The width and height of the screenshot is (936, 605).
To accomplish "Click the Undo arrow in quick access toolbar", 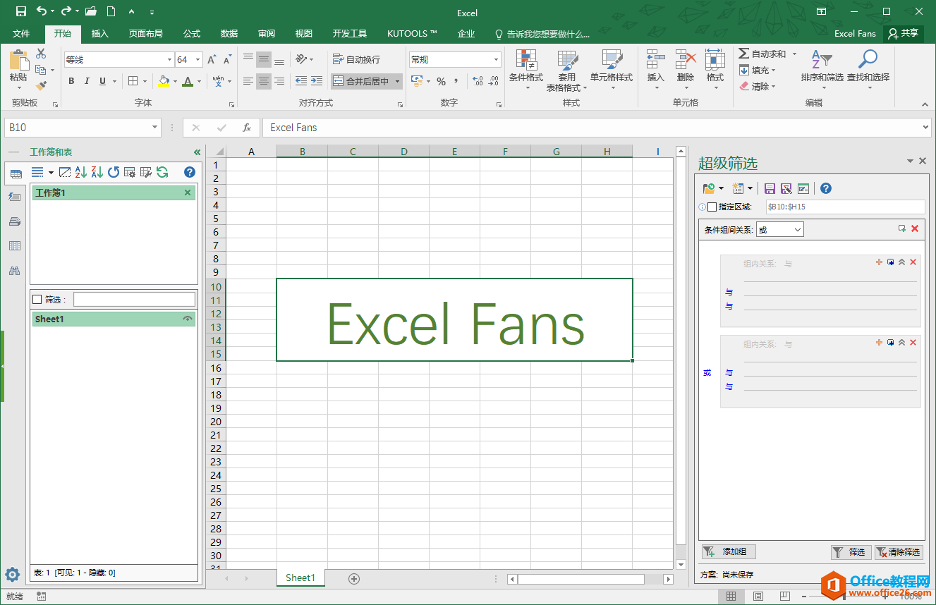I will (x=42, y=11).
